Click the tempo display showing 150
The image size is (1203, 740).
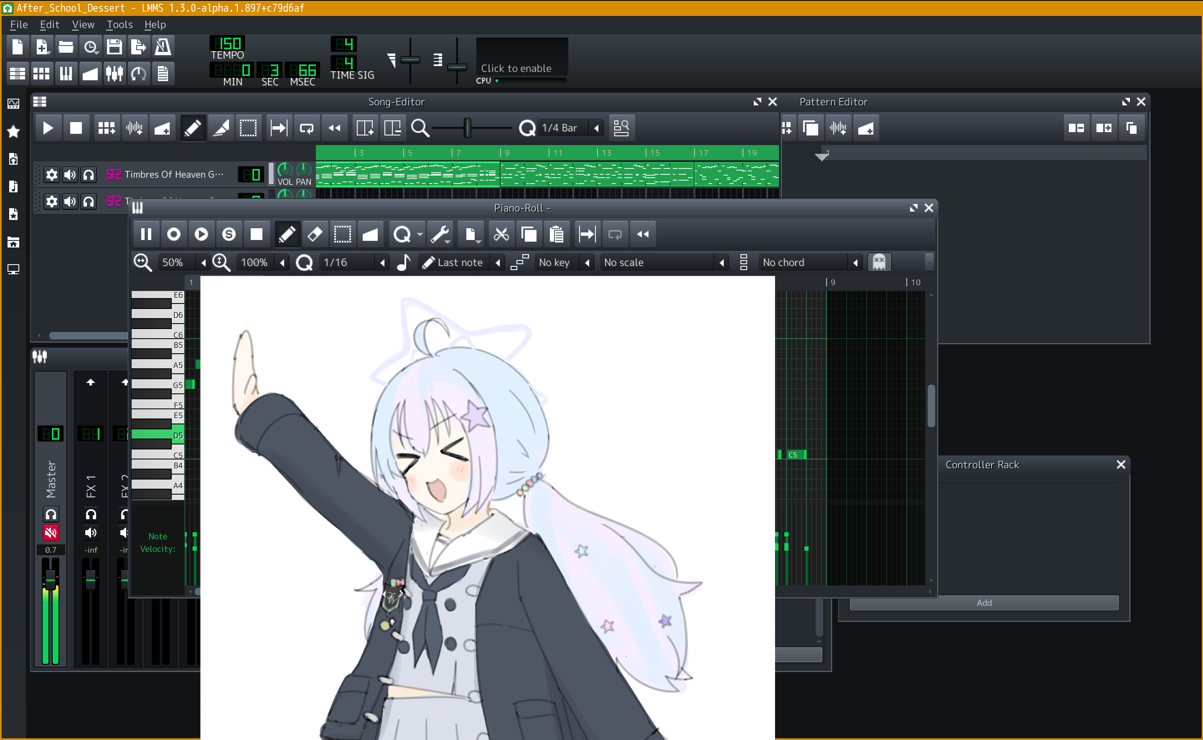coord(227,43)
